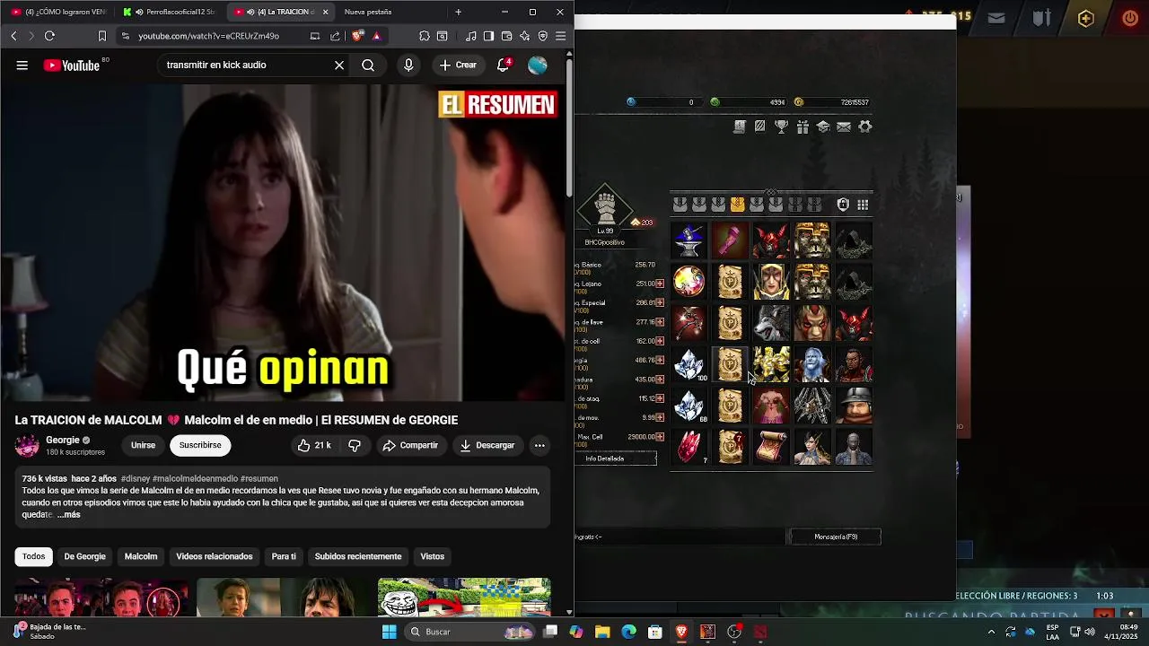Screen dimensions: 1149x646
Task: Expand the description with ...más
Action: click(69, 515)
